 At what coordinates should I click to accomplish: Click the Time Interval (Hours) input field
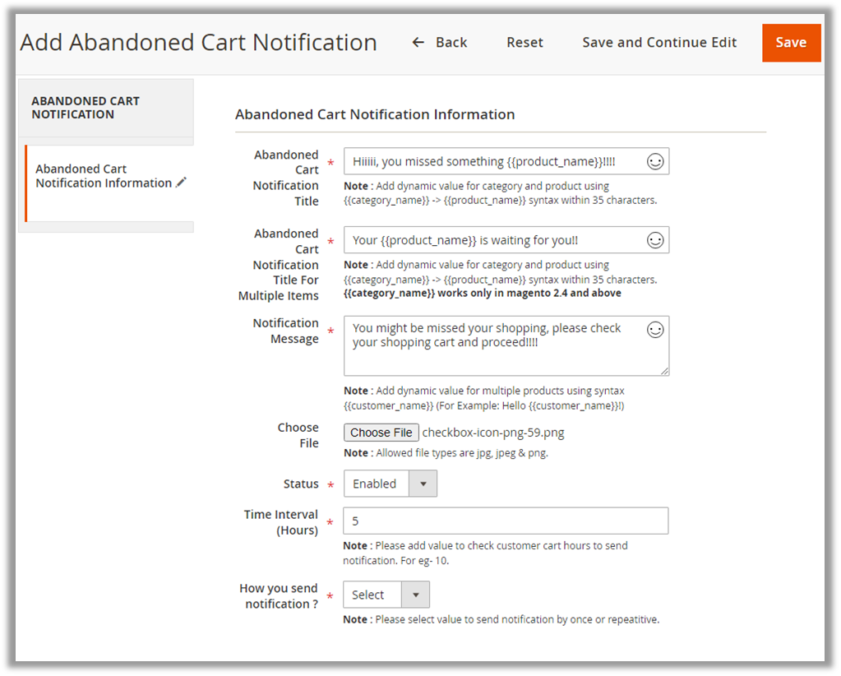tap(506, 521)
